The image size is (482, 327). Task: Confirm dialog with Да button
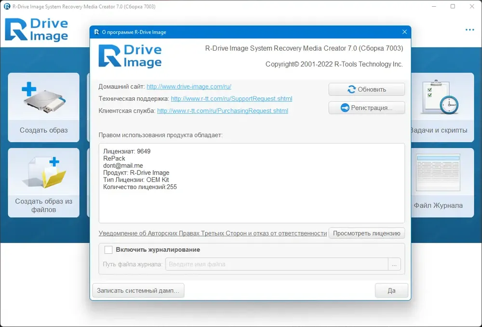[391, 290]
